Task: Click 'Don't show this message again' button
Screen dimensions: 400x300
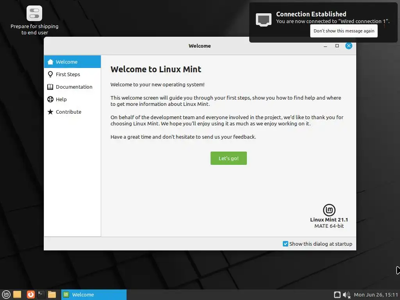Action: (x=344, y=31)
